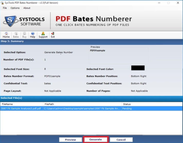Select the Bates toolbar icon
The height and width of the screenshot is (143, 183).
point(16,35)
